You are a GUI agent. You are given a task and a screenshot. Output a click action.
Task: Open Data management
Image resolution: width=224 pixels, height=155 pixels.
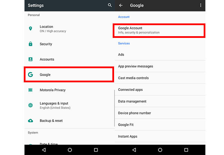pyautogui.click(x=160, y=101)
